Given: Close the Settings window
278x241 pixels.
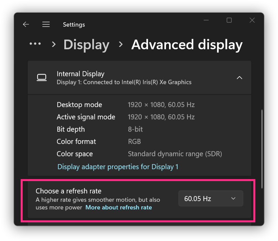Looking at the screenshot, I should 252,20.
